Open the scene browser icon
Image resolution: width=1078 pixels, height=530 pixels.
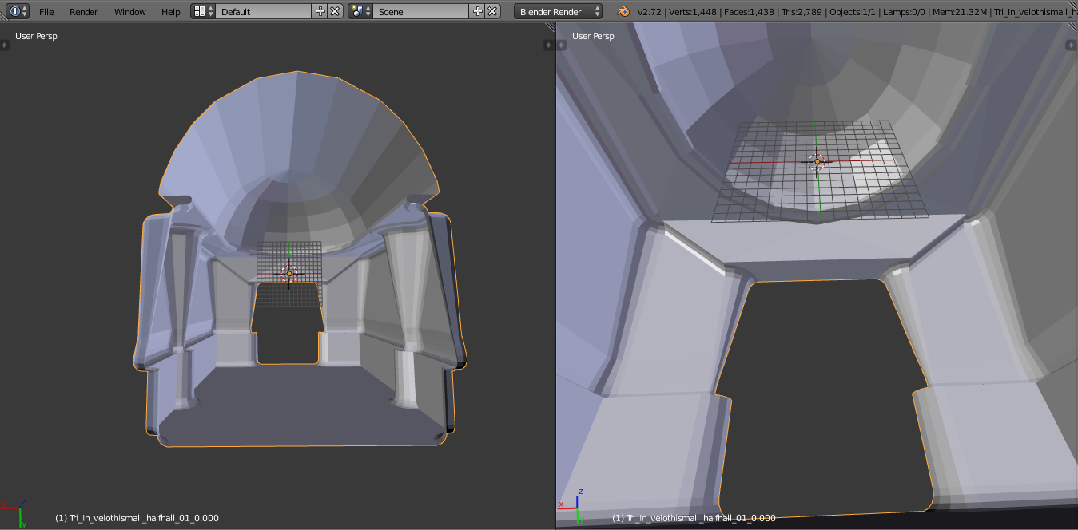(360, 11)
